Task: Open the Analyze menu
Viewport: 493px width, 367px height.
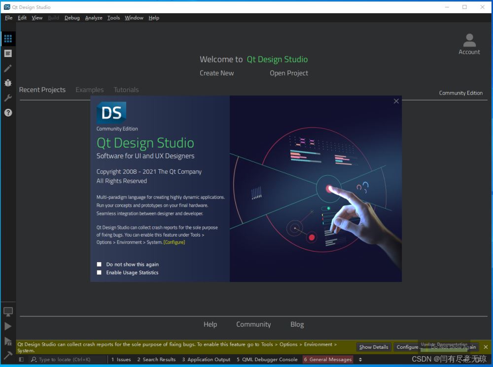Action: tap(94, 18)
